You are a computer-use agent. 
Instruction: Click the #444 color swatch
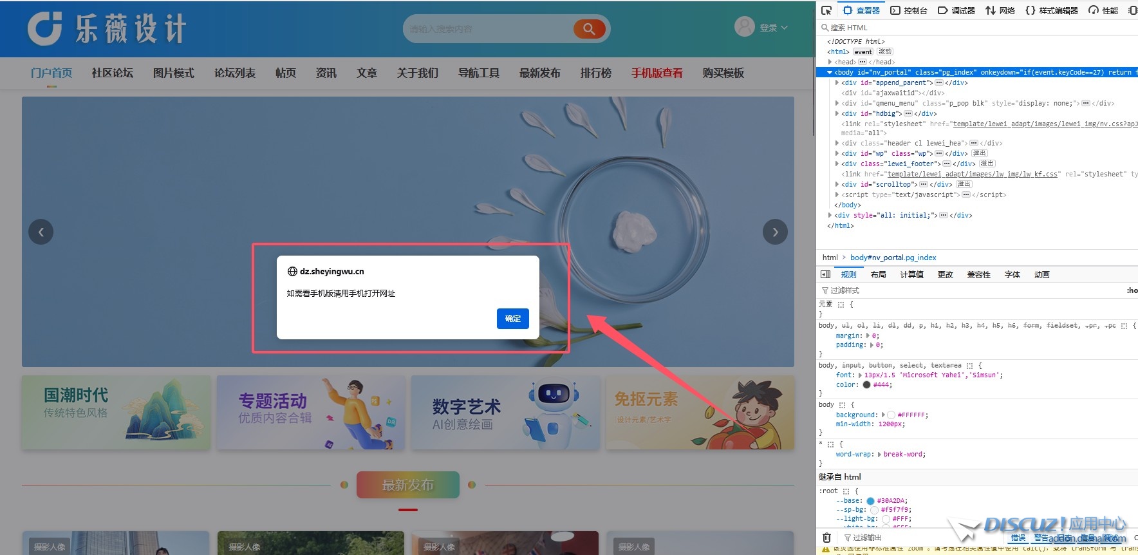coord(866,385)
